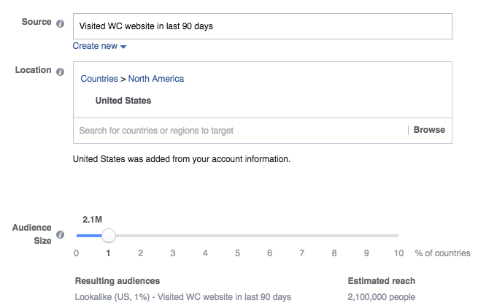Click the Browse button
The width and height of the screenshot is (497, 308).
click(429, 130)
